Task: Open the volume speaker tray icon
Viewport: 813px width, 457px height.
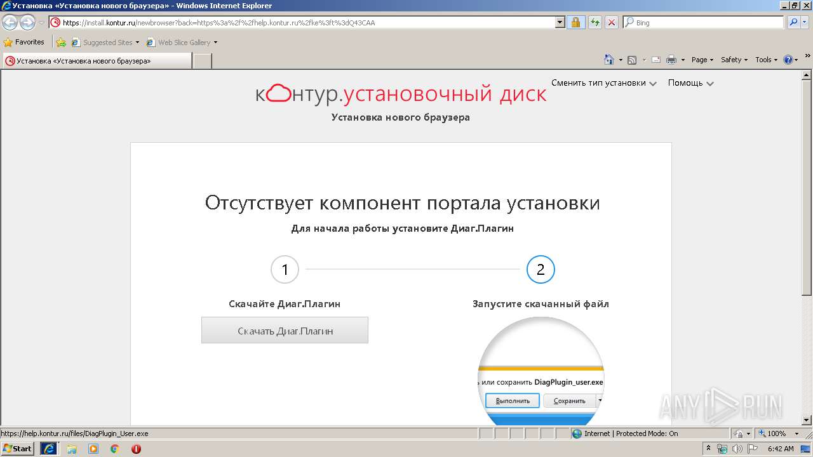Action: click(737, 449)
